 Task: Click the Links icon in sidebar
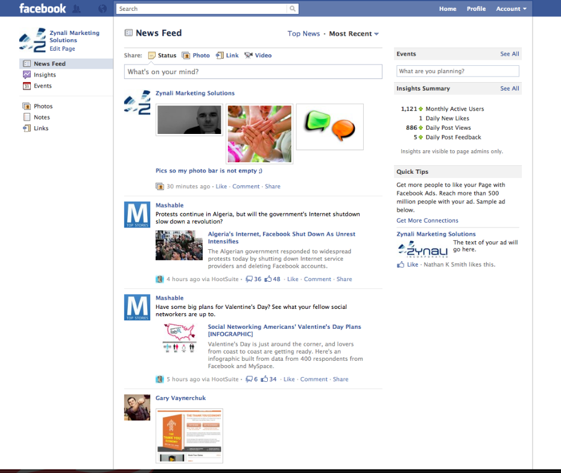pyautogui.click(x=27, y=128)
